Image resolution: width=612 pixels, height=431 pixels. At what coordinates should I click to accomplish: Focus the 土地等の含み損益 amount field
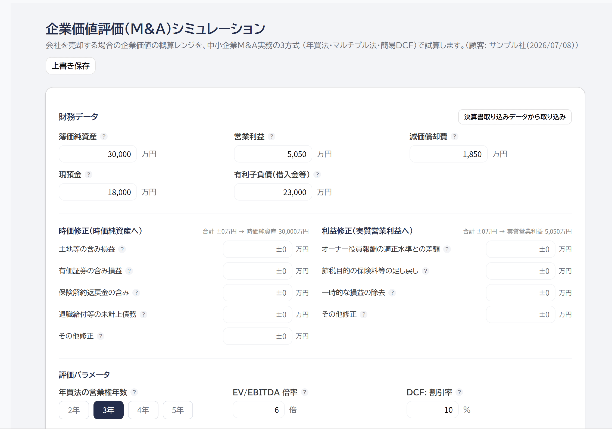[x=258, y=249]
